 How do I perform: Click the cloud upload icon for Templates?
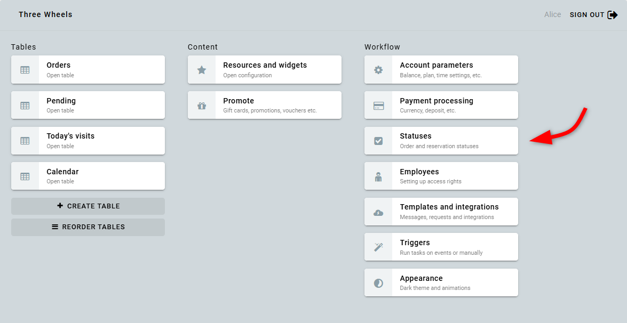click(x=378, y=212)
